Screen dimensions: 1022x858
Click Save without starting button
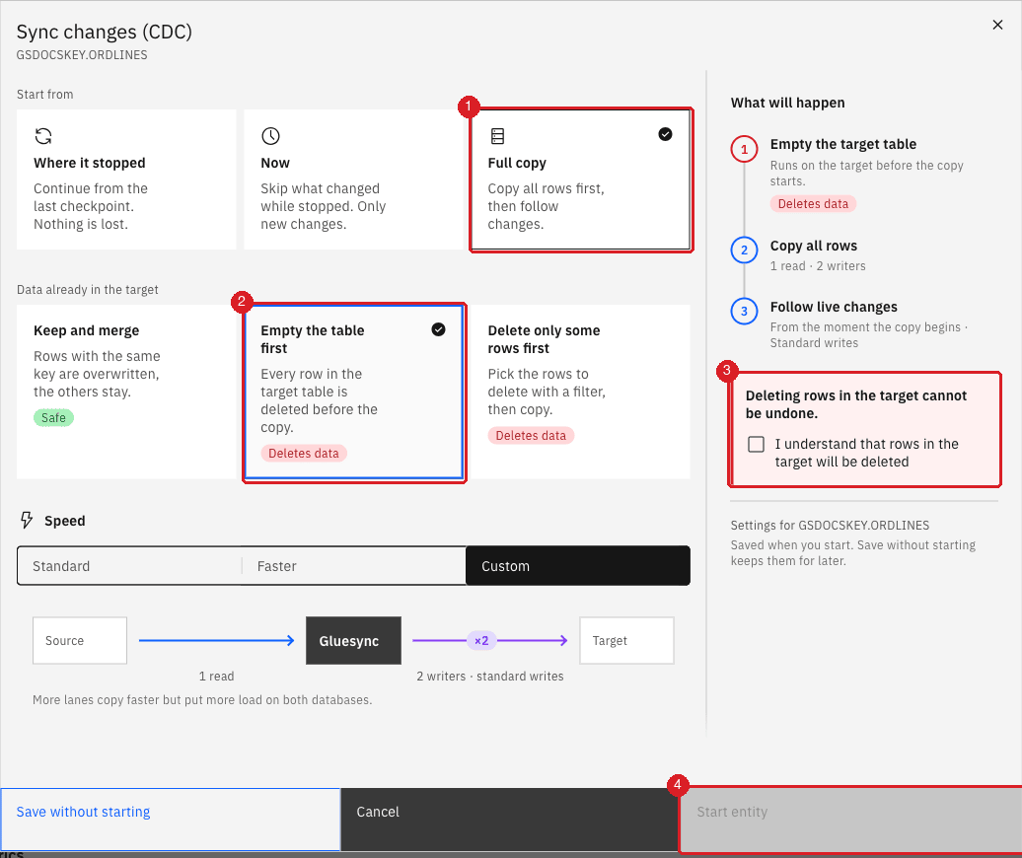click(170, 819)
